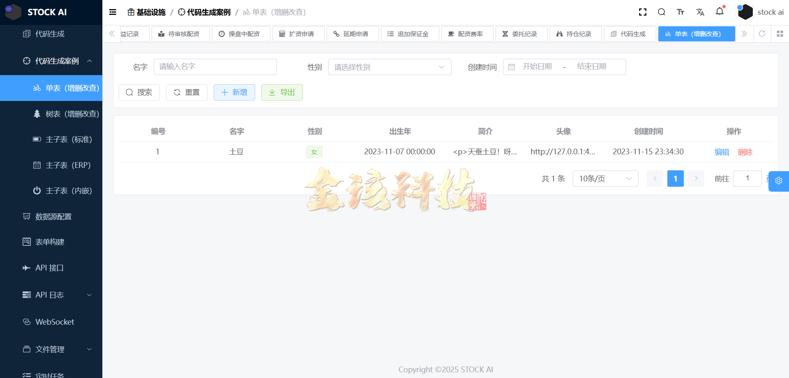Open the floating settings gear on the right
The height and width of the screenshot is (378, 789).
(x=779, y=181)
